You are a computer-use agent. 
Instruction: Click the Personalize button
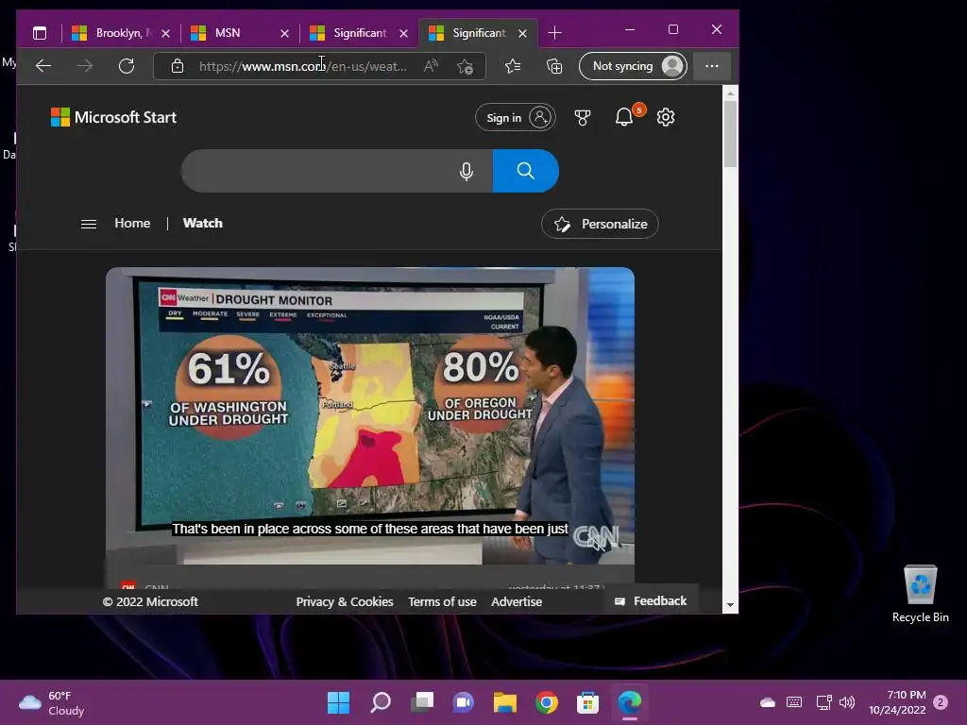pyautogui.click(x=600, y=224)
